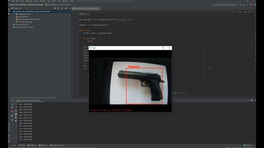This screenshot has height=148, width=264.
Task: Open the File menu
Action: [x=13, y=1]
